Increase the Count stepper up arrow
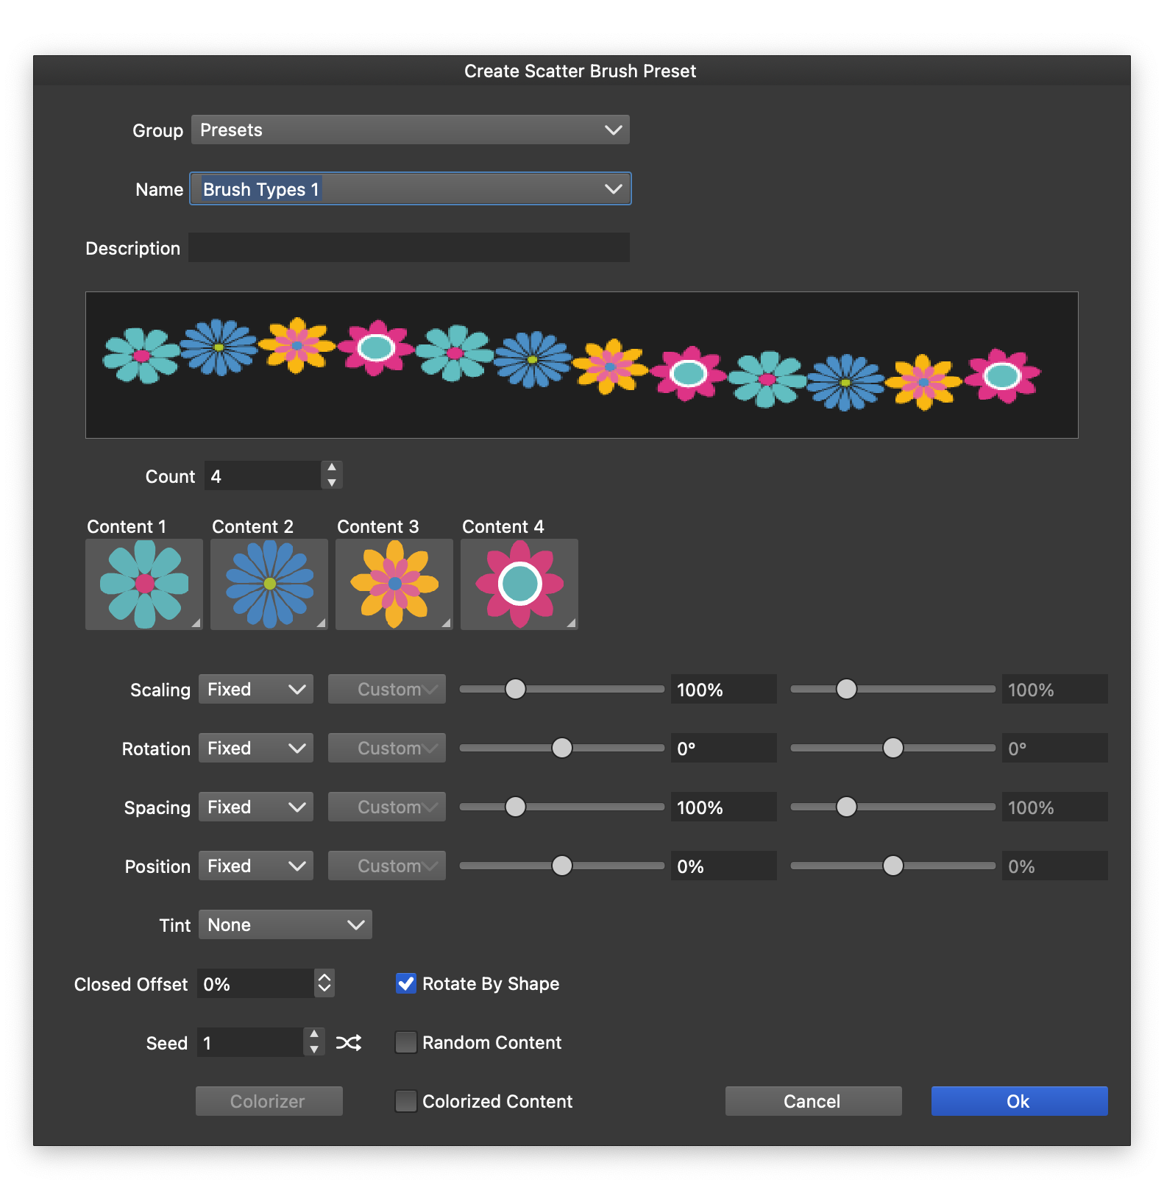 pos(332,468)
